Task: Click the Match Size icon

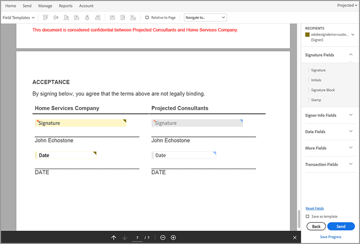Action: [133, 17]
